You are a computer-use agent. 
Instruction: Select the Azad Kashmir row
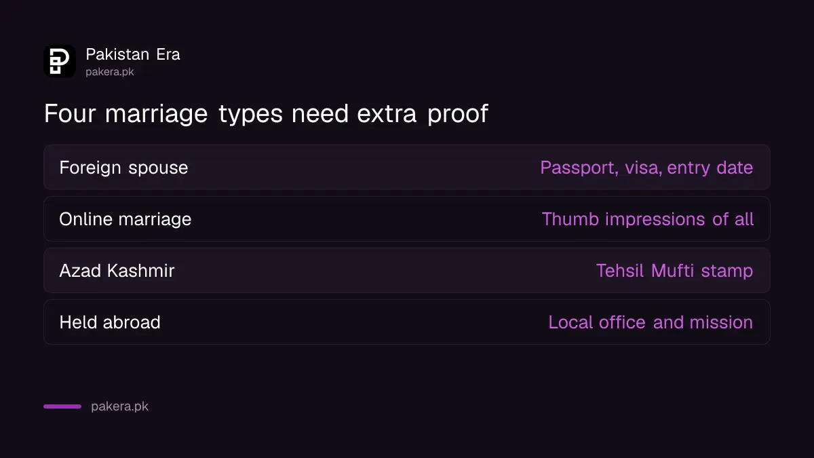pyautogui.click(x=407, y=270)
